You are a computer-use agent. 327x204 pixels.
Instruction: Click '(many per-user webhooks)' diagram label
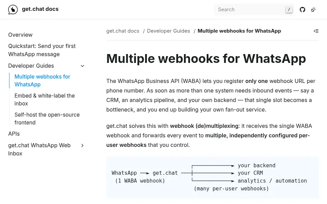click(x=231, y=189)
